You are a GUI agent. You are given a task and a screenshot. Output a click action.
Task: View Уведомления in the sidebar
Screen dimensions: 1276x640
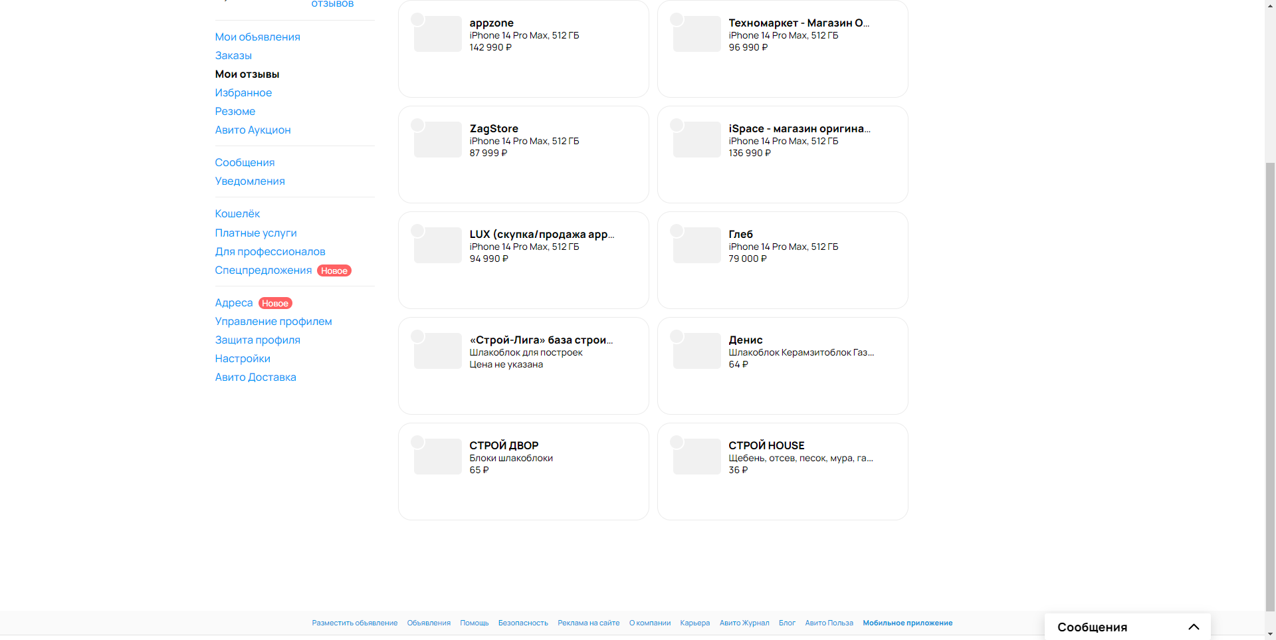[x=250, y=181]
